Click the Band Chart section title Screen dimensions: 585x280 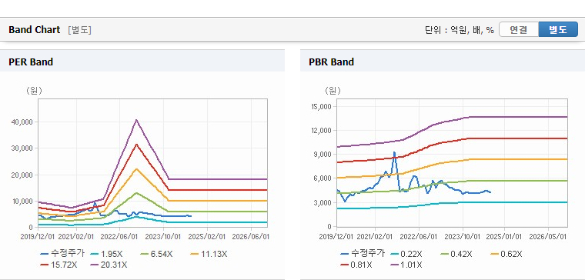pyautogui.click(x=35, y=30)
